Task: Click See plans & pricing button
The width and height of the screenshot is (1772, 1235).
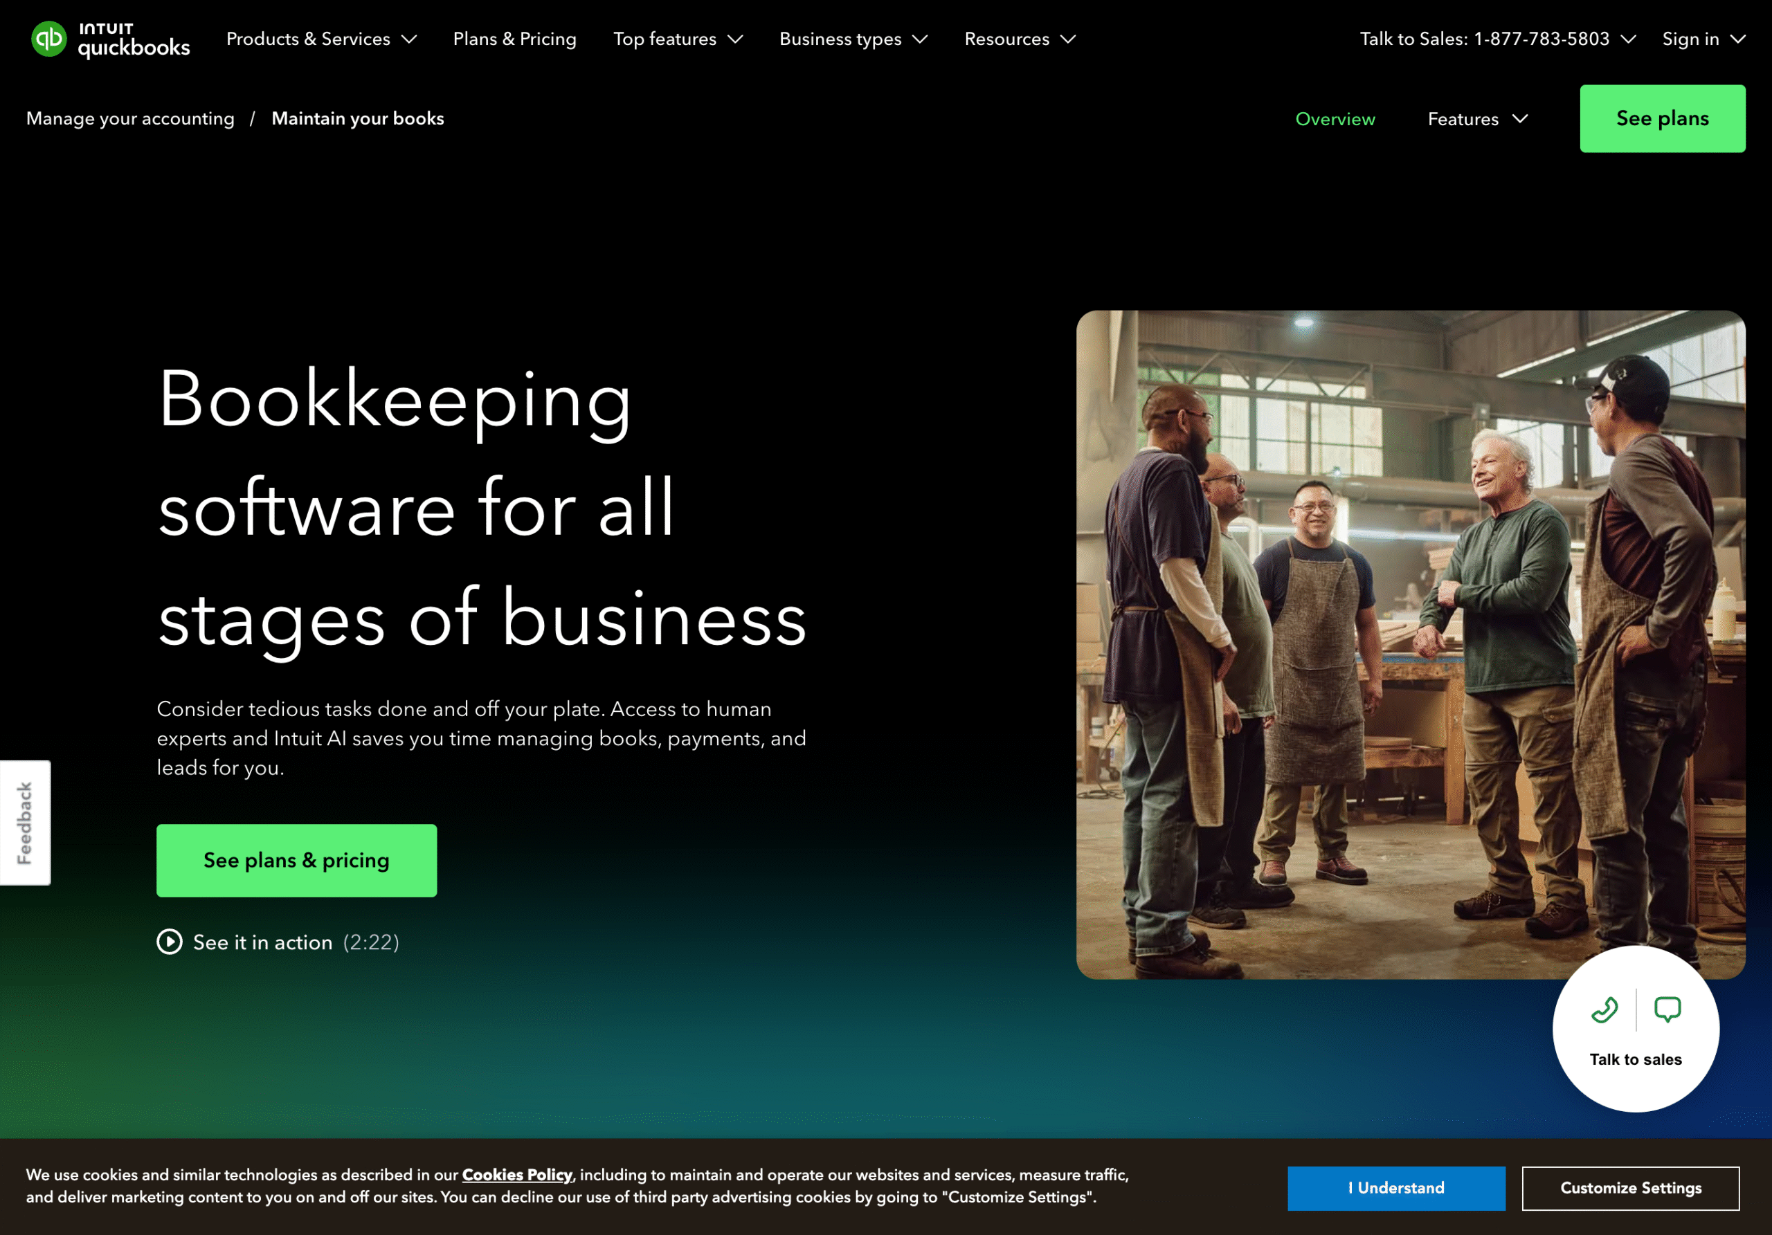Action: tap(296, 860)
